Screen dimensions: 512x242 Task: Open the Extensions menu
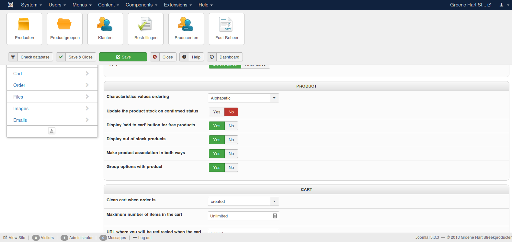pyautogui.click(x=178, y=5)
